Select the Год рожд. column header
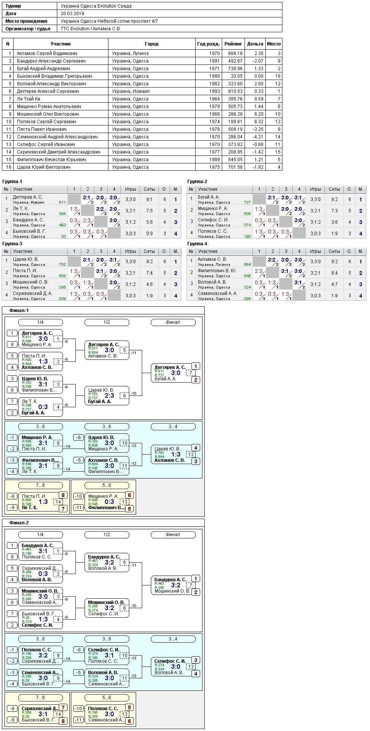Viewport: 370px width, 731px height. tap(209, 44)
